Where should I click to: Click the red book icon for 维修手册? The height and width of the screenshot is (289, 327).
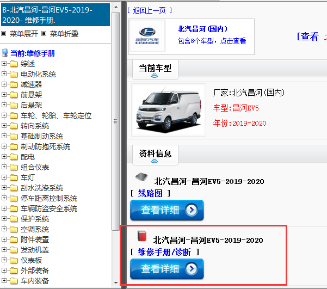point(142,236)
